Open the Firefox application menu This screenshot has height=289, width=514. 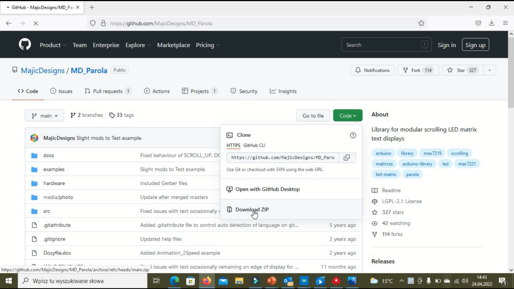point(505,23)
